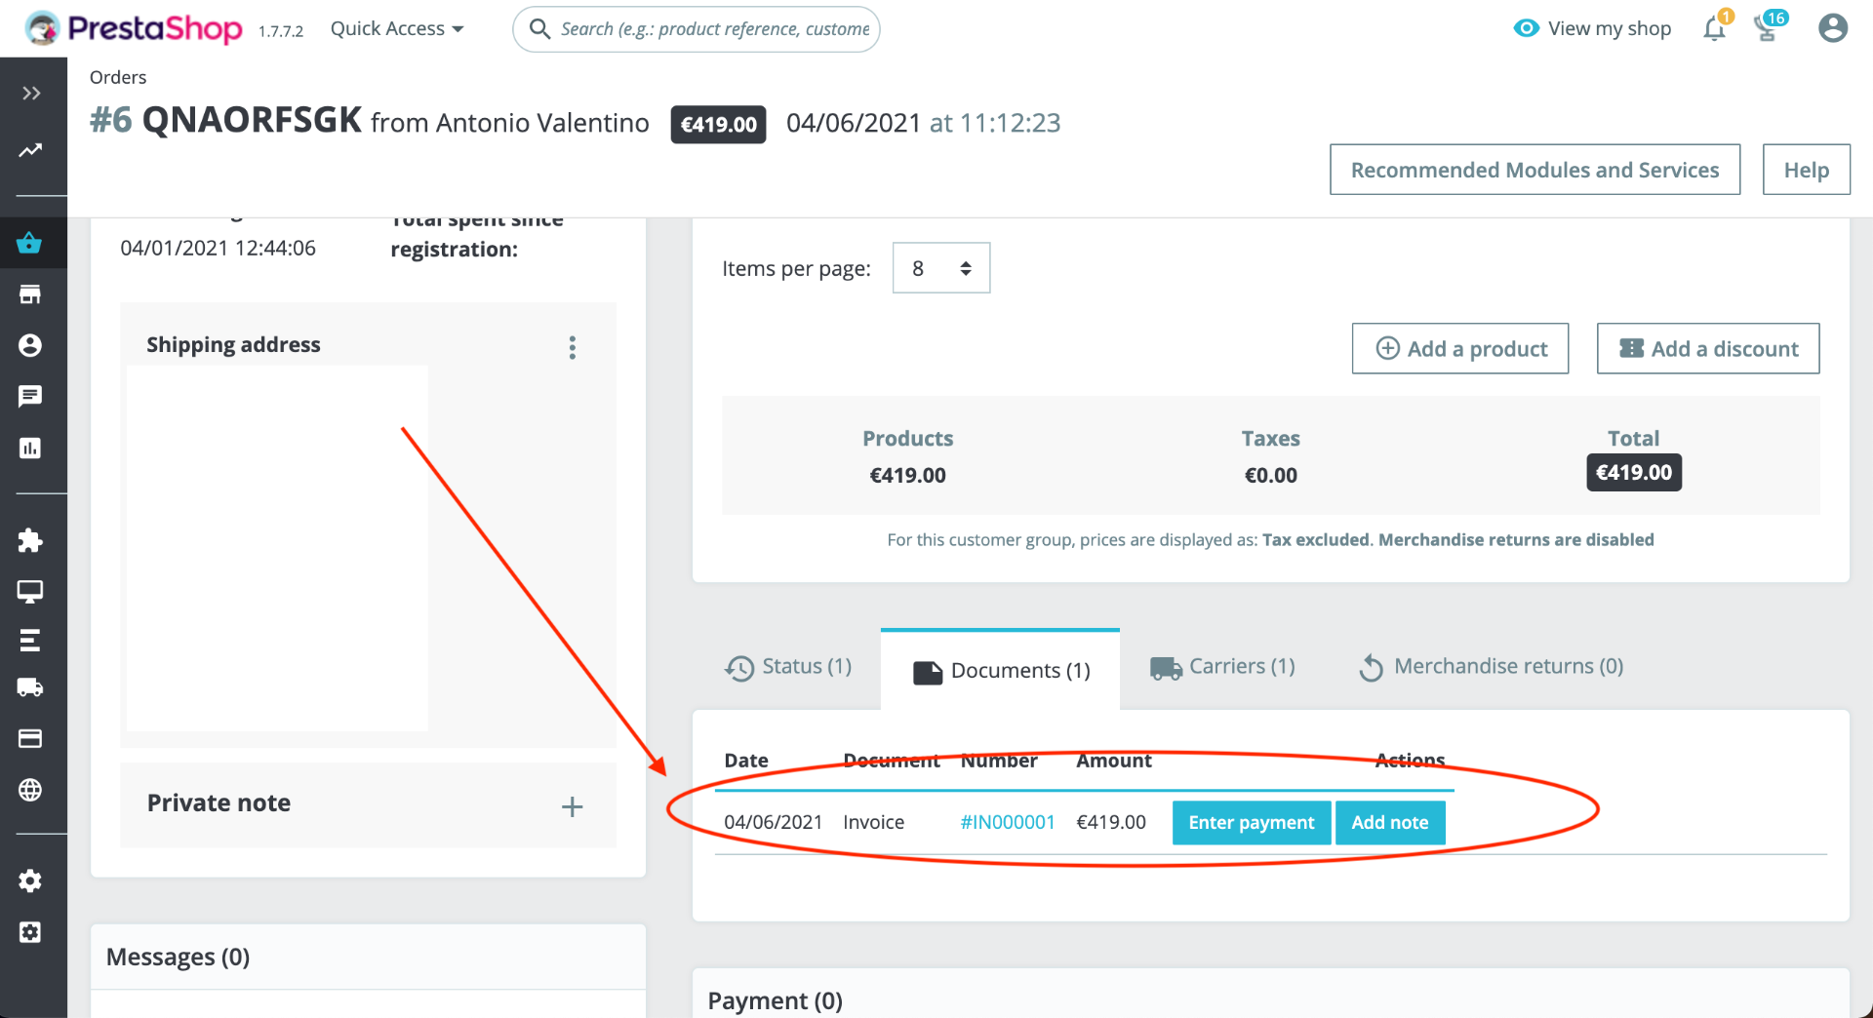Click Add a product button
The height and width of the screenshot is (1018, 1873).
(x=1460, y=348)
